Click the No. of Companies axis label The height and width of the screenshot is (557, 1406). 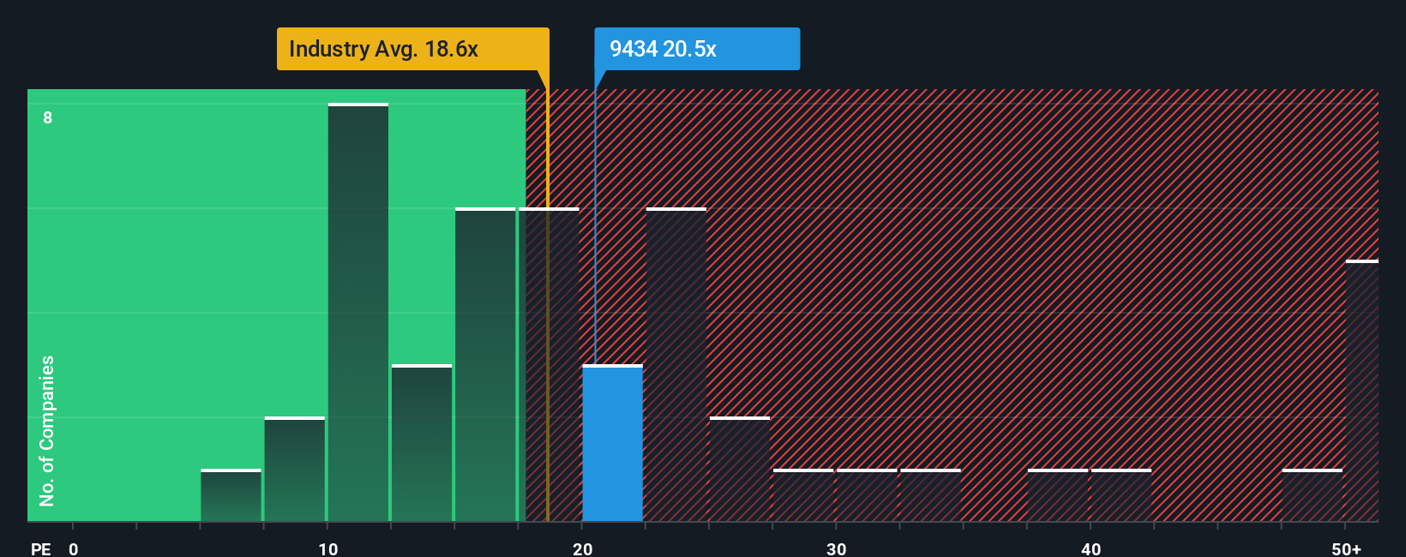pos(47,430)
